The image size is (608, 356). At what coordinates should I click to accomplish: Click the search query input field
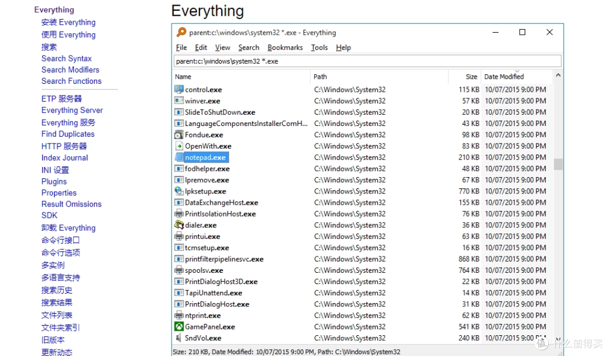coord(367,61)
